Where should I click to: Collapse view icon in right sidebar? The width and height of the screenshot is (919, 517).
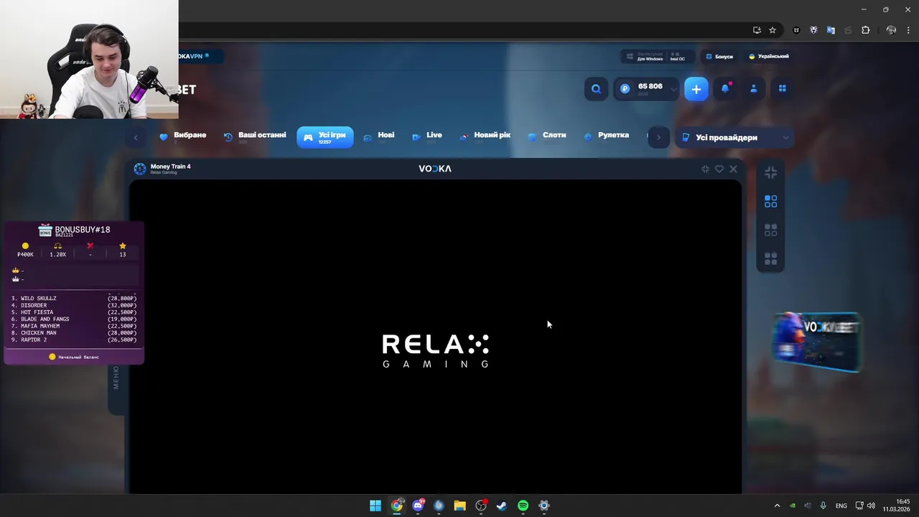coord(770,172)
